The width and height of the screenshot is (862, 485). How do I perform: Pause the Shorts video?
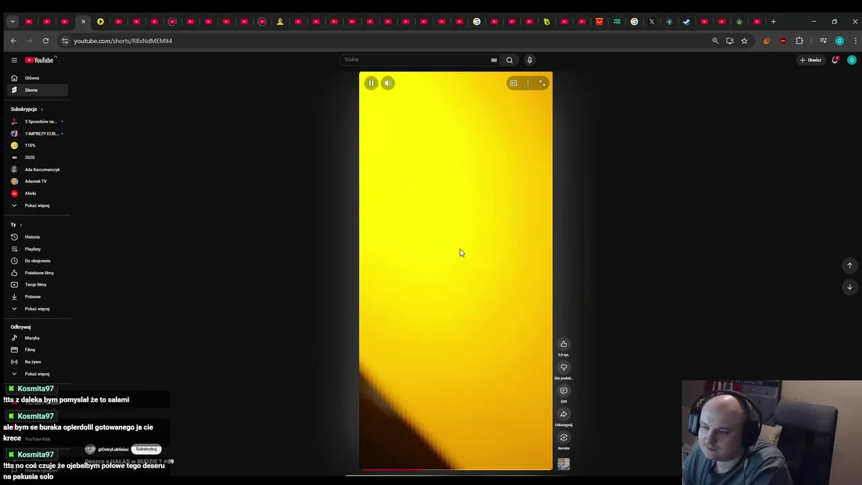tap(371, 83)
